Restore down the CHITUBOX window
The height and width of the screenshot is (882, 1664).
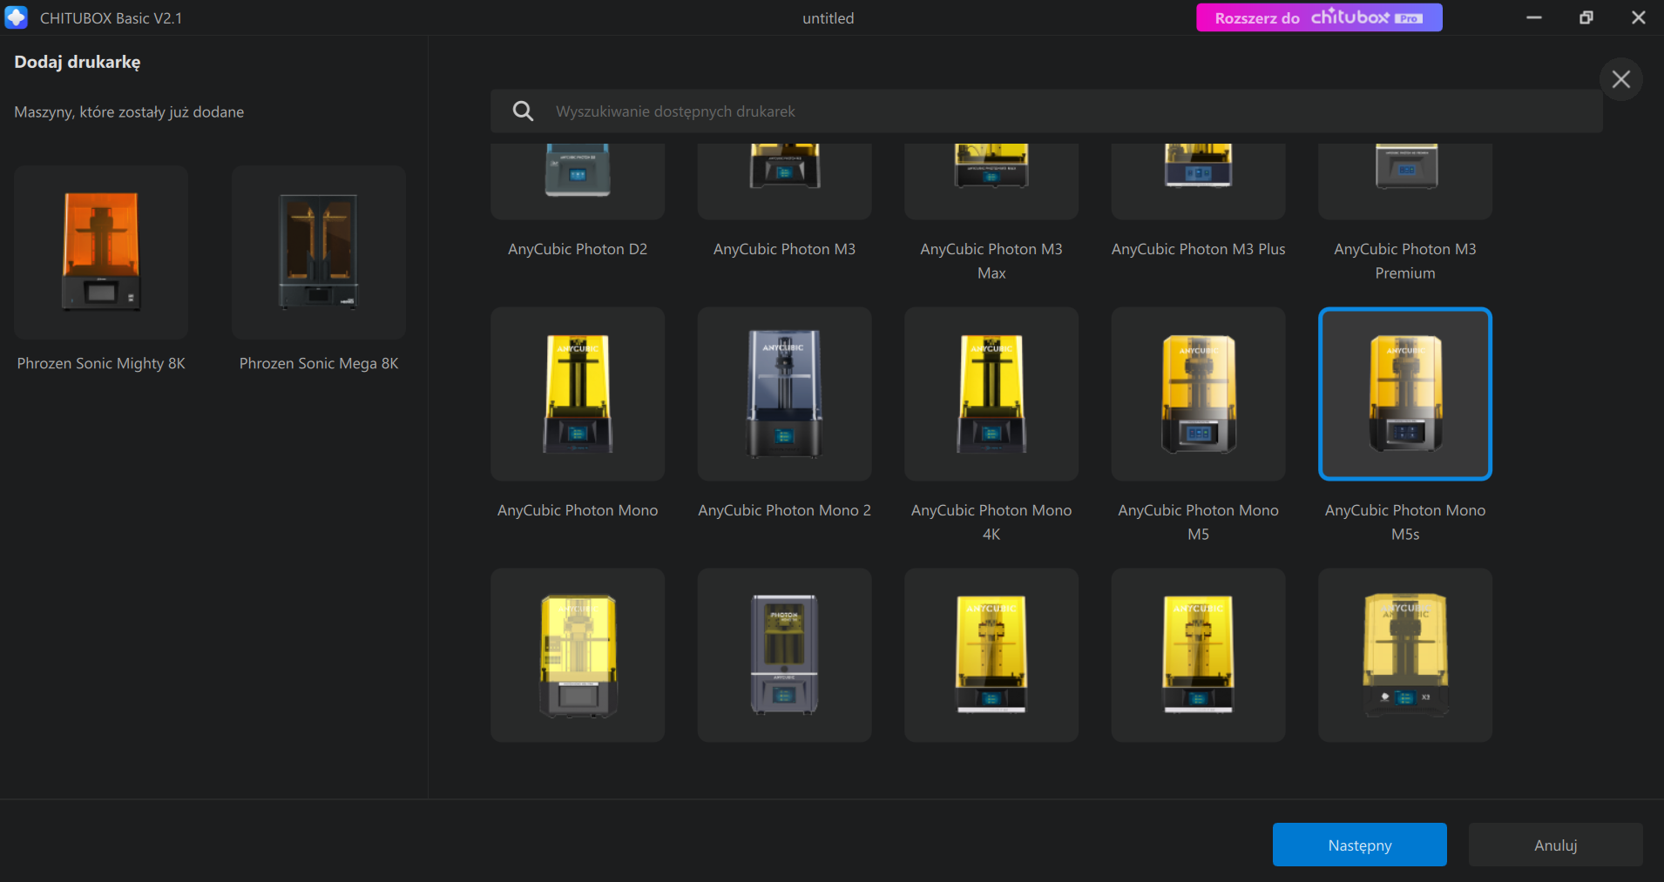coord(1586,17)
